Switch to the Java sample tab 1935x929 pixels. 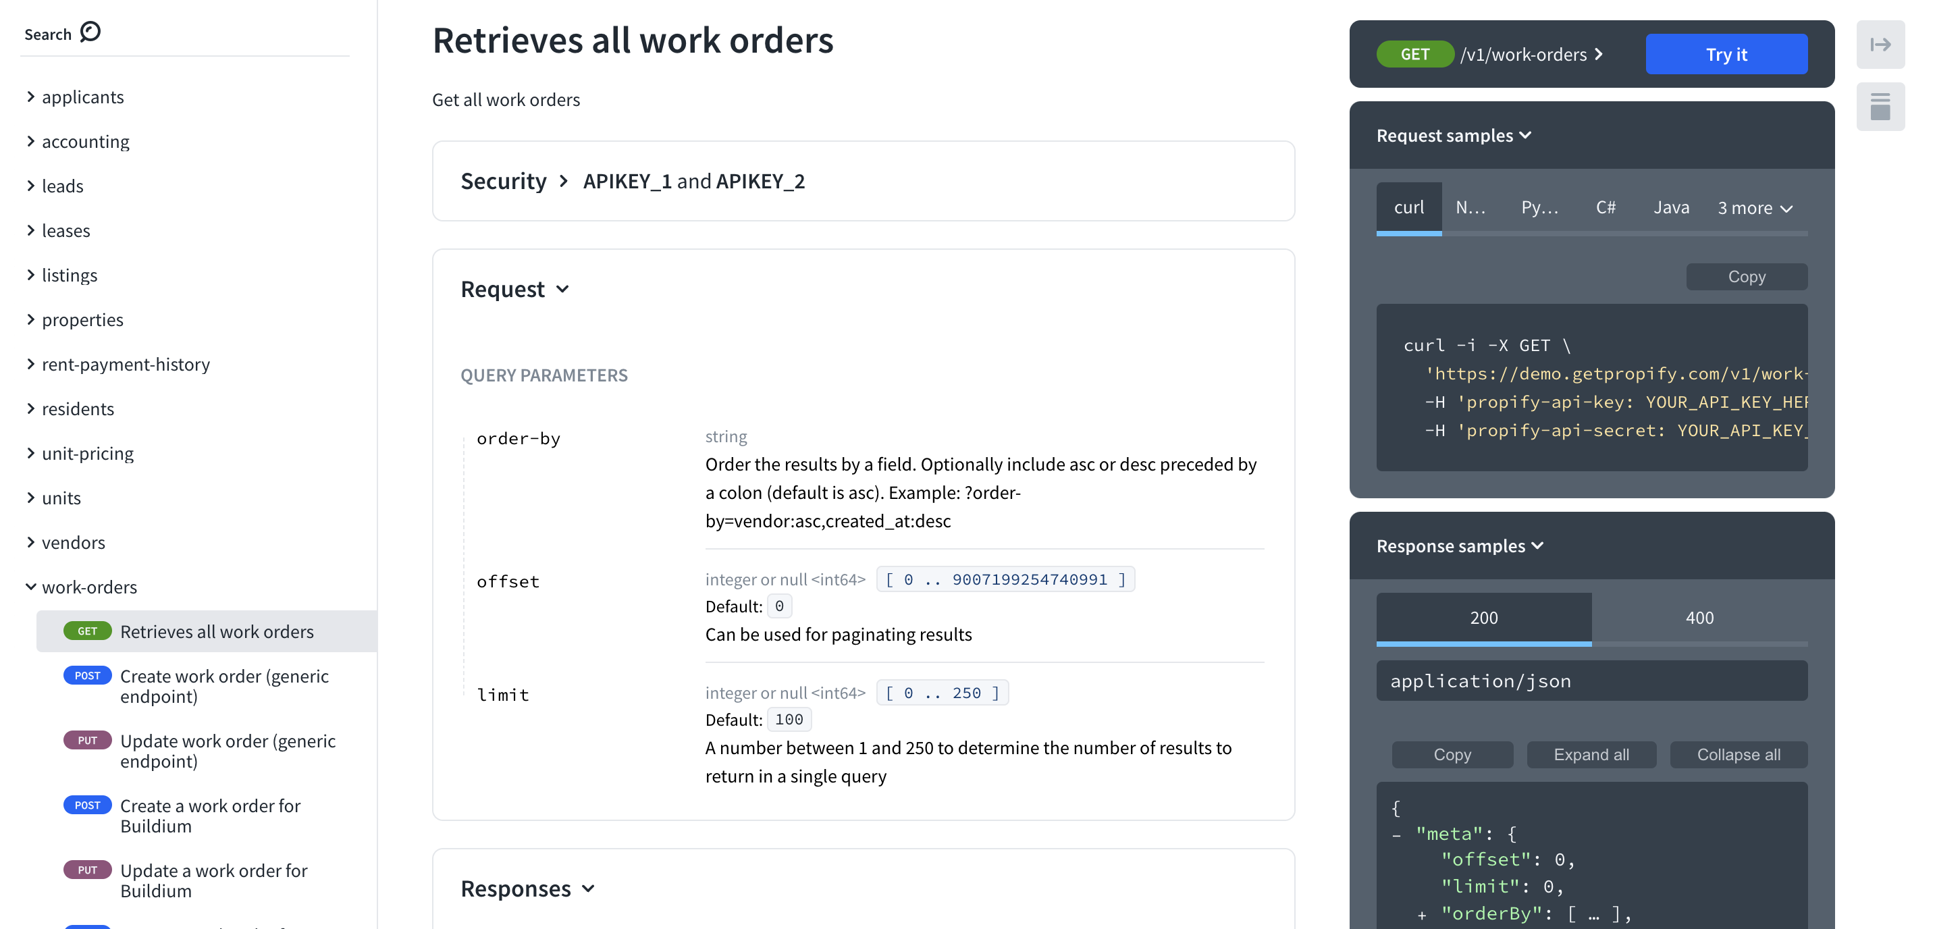point(1670,208)
